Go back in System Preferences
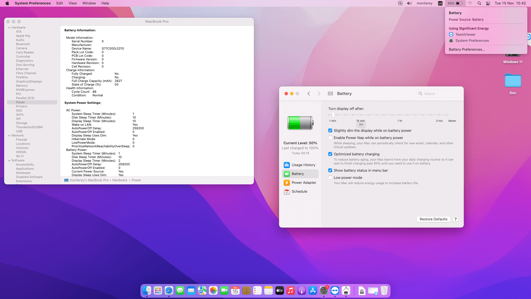This screenshot has width=531, height=299. [x=309, y=94]
